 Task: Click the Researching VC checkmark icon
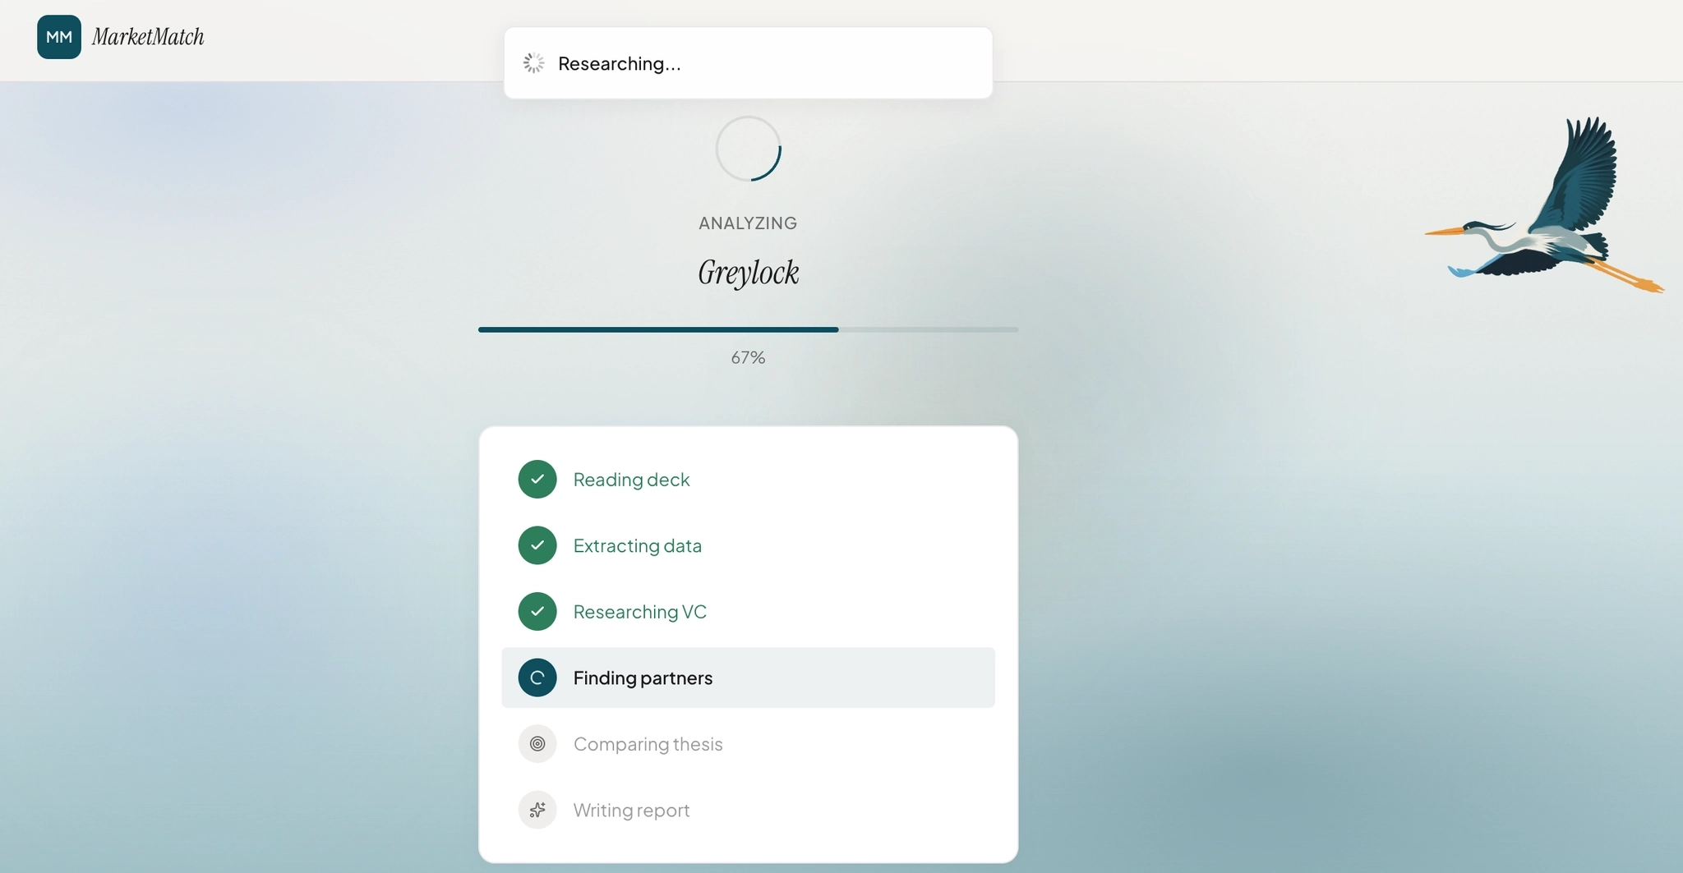pyautogui.click(x=537, y=612)
